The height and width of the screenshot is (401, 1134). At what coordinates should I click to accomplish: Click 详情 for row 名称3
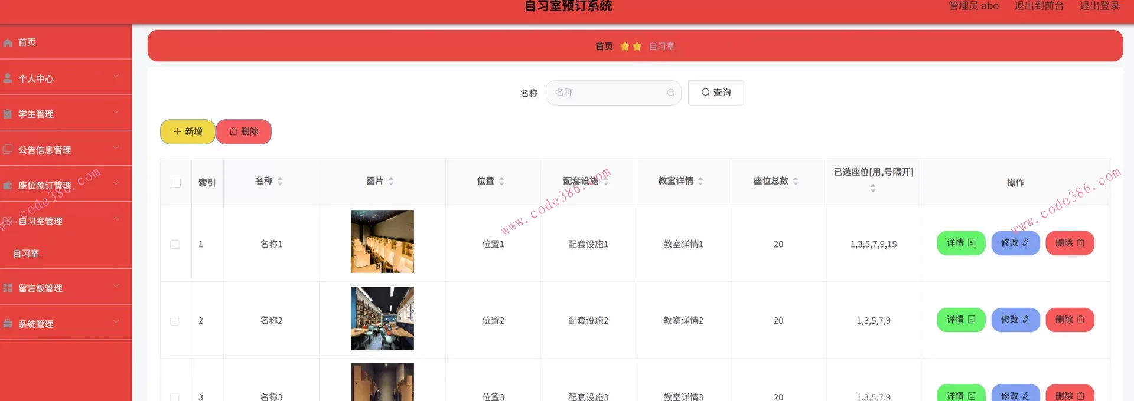pos(961,393)
